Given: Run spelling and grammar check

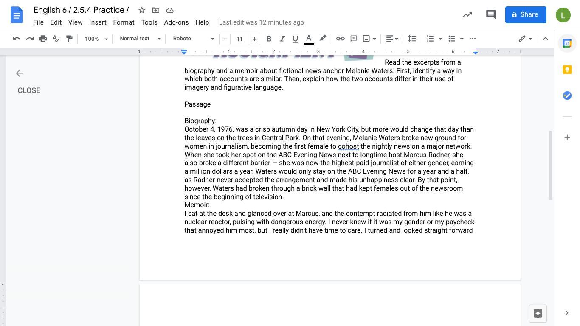Looking at the screenshot, I should click(56, 39).
